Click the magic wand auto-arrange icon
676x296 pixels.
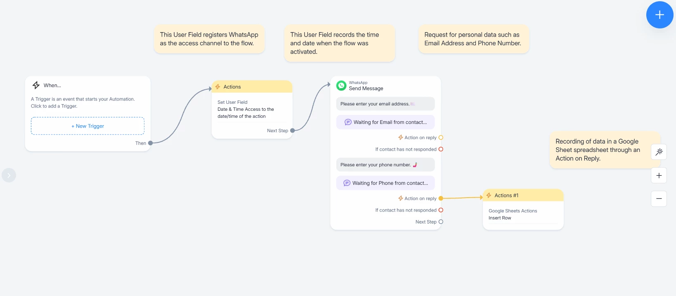point(659,152)
